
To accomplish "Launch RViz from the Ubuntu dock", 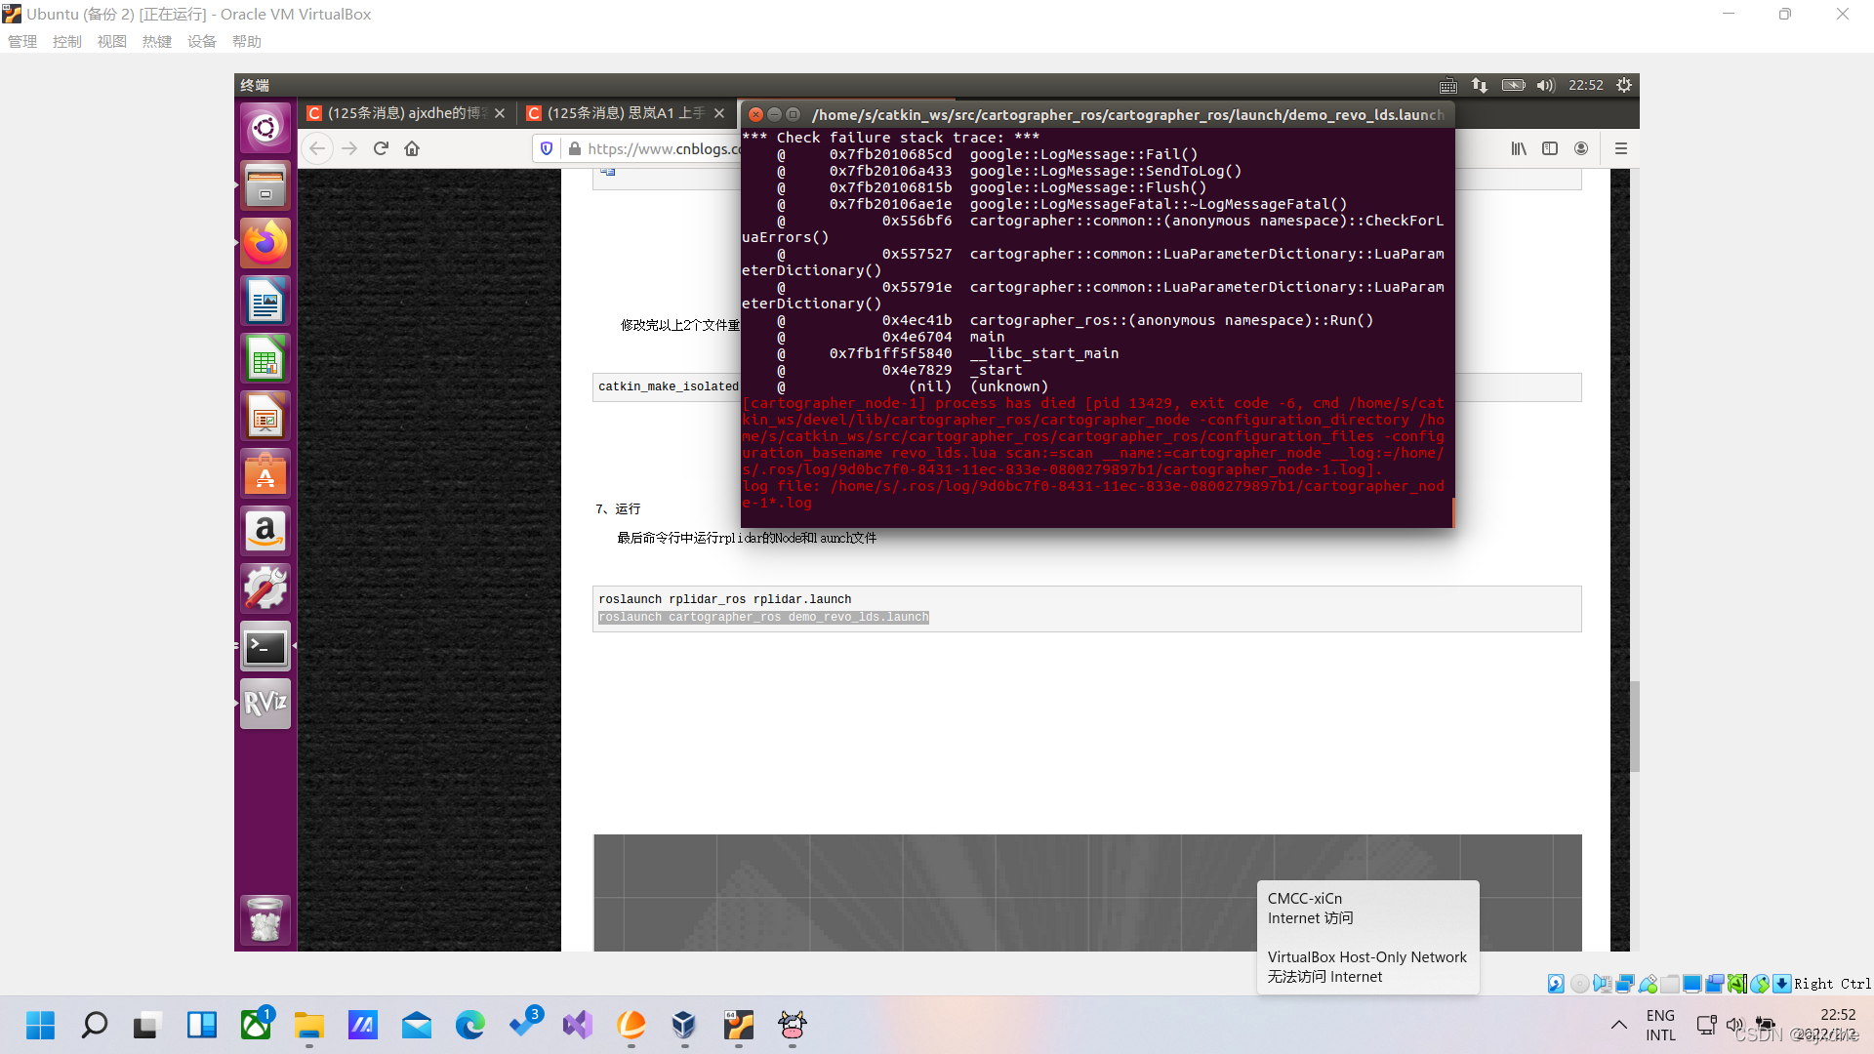I will point(265,703).
